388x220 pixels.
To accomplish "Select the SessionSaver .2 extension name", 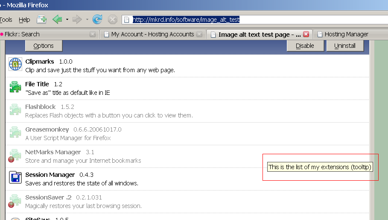I will point(48,197).
